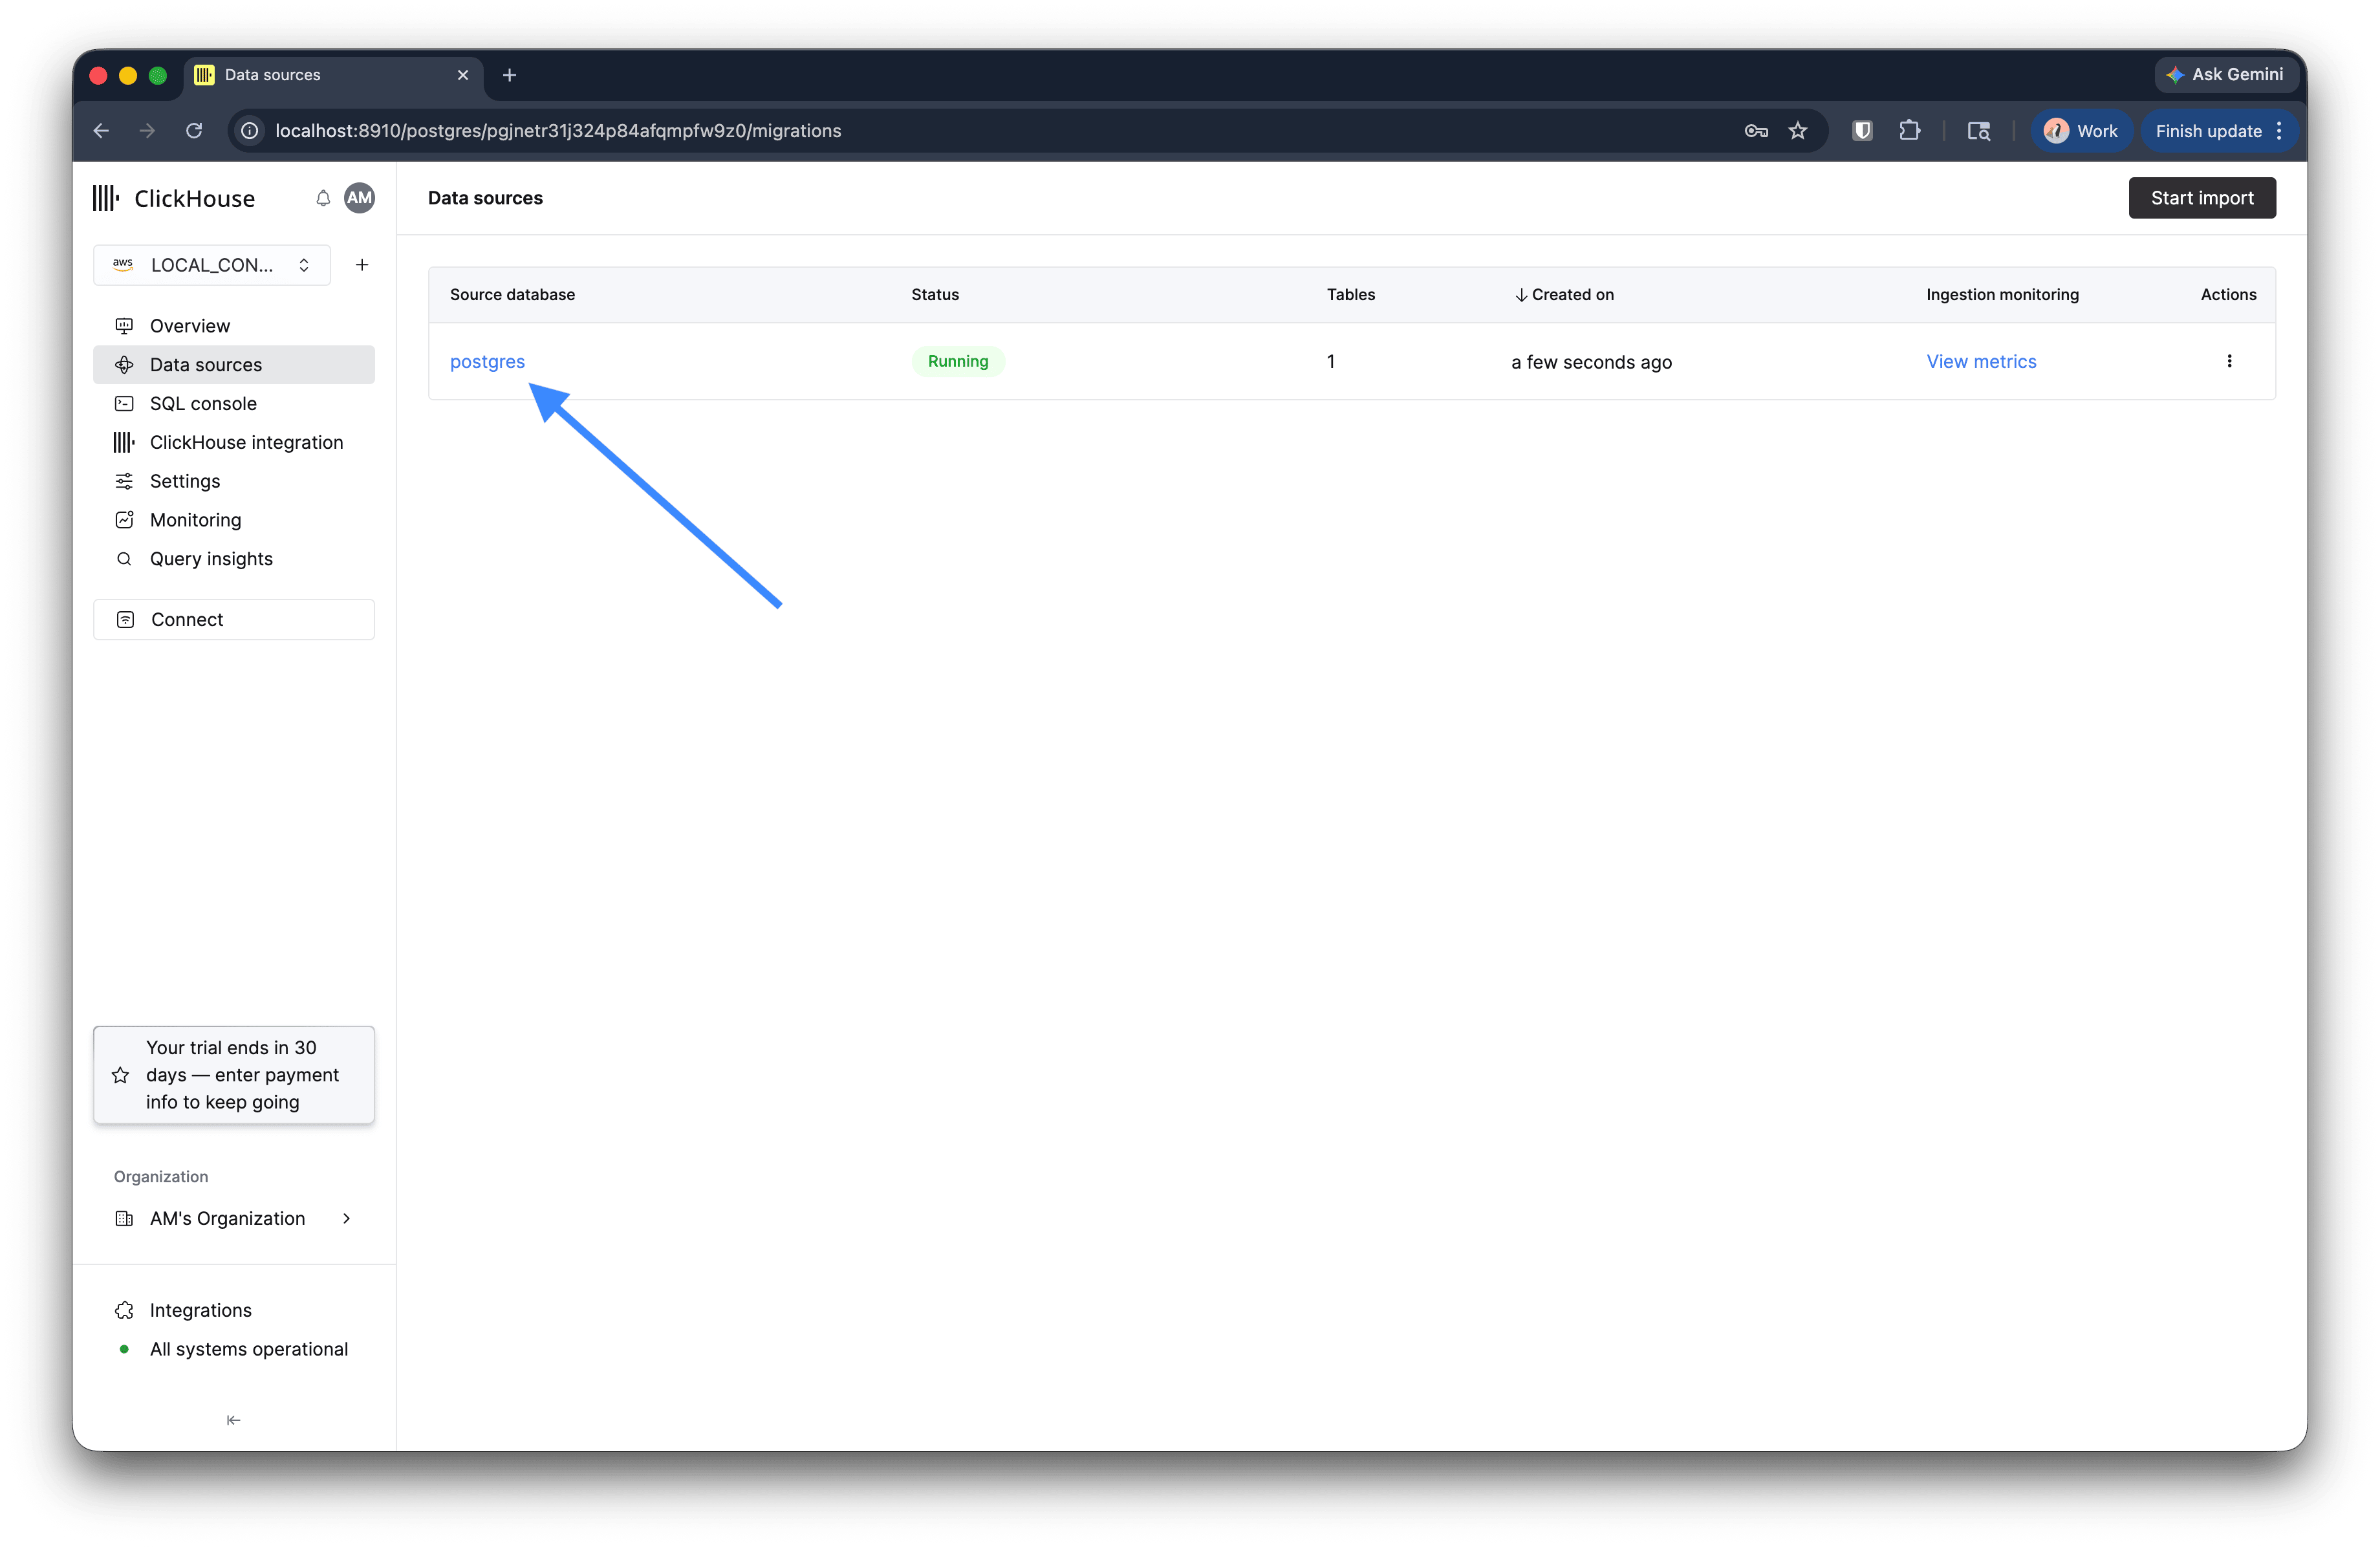The height and width of the screenshot is (1547, 2380).
Task: Select Data sources in sidebar
Action: (234, 365)
